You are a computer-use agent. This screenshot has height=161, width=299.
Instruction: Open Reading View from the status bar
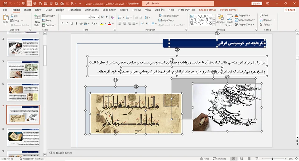click(249, 159)
